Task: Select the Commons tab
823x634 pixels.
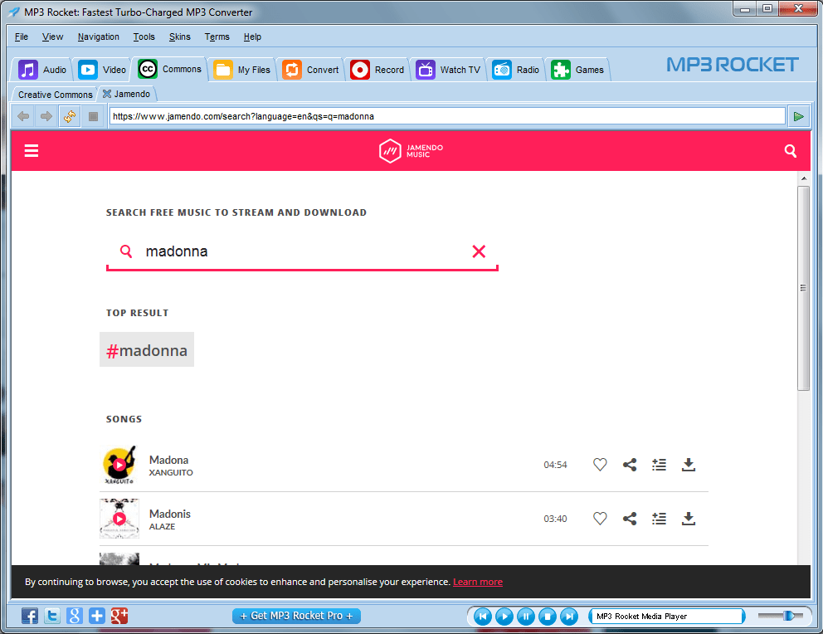Action: pyautogui.click(x=169, y=69)
